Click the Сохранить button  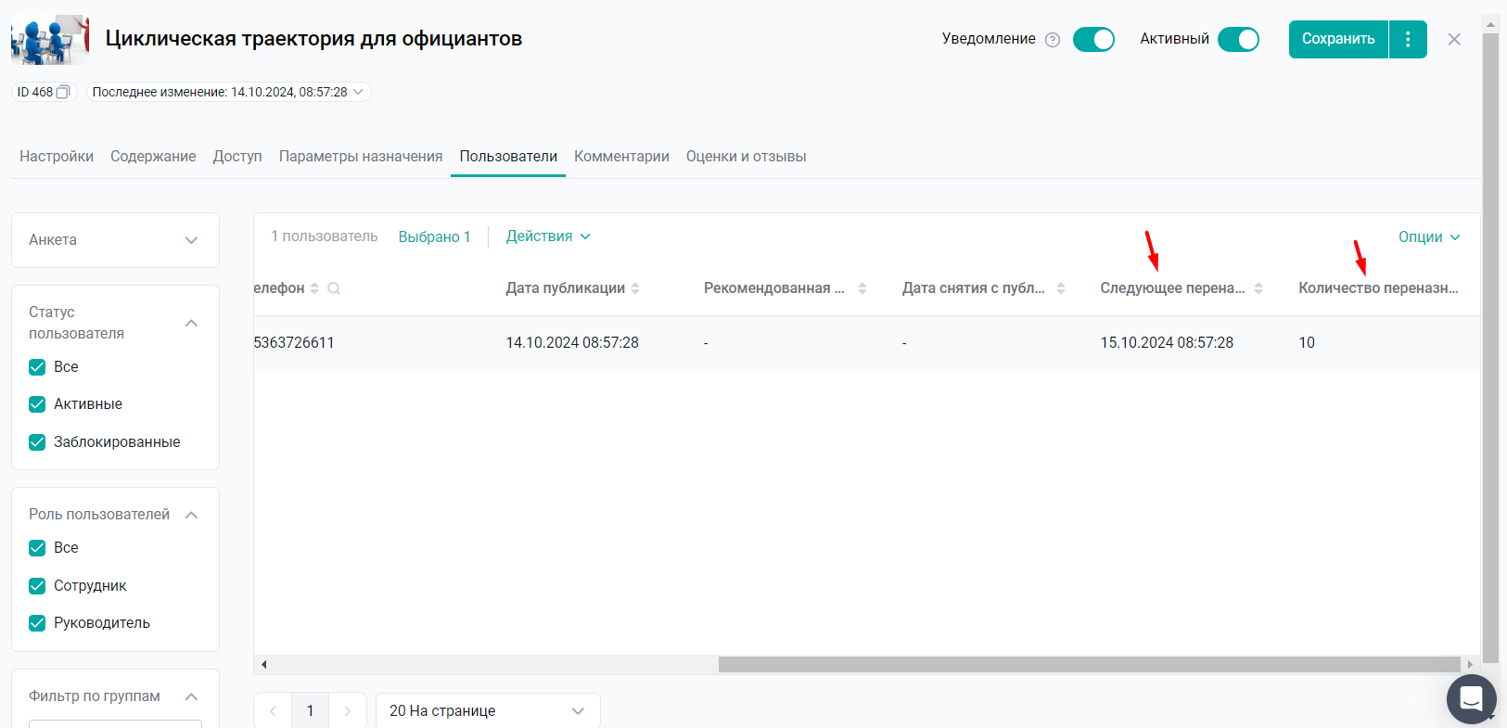(x=1337, y=39)
